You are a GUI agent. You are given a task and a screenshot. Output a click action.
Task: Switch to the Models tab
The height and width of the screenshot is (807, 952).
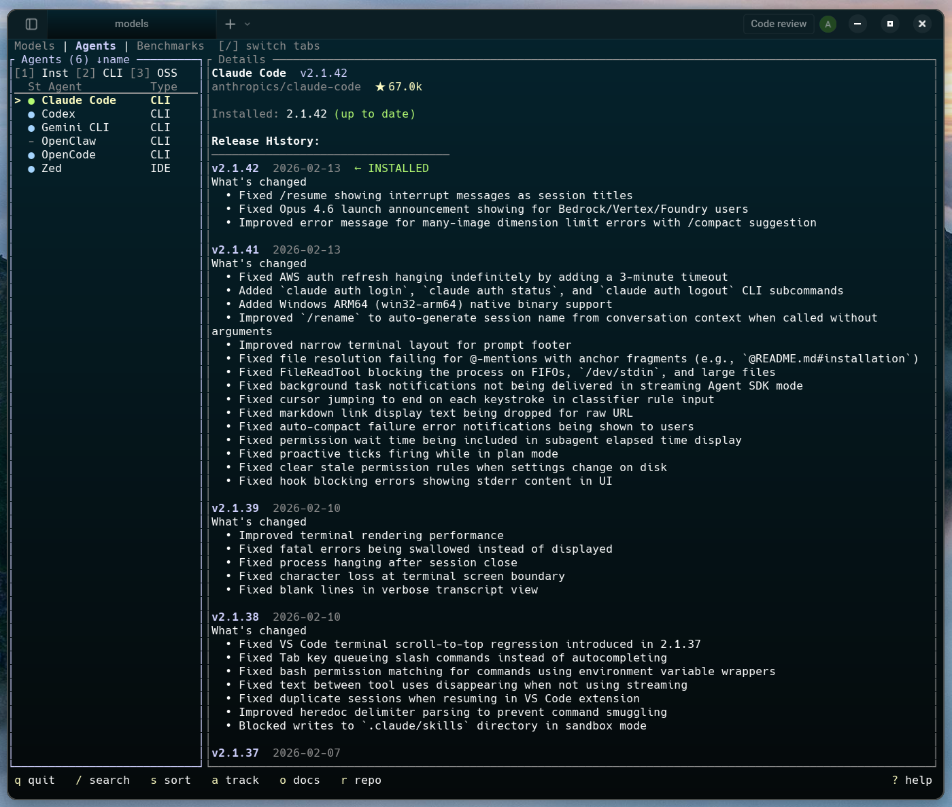tap(34, 46)
